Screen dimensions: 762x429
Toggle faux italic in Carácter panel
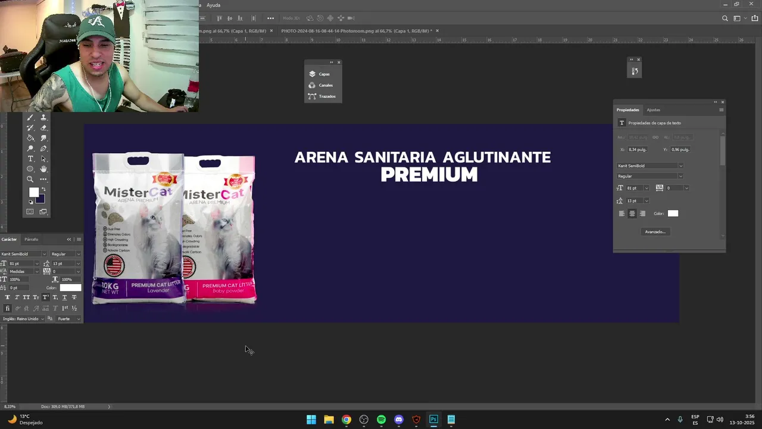click(17, 297)
